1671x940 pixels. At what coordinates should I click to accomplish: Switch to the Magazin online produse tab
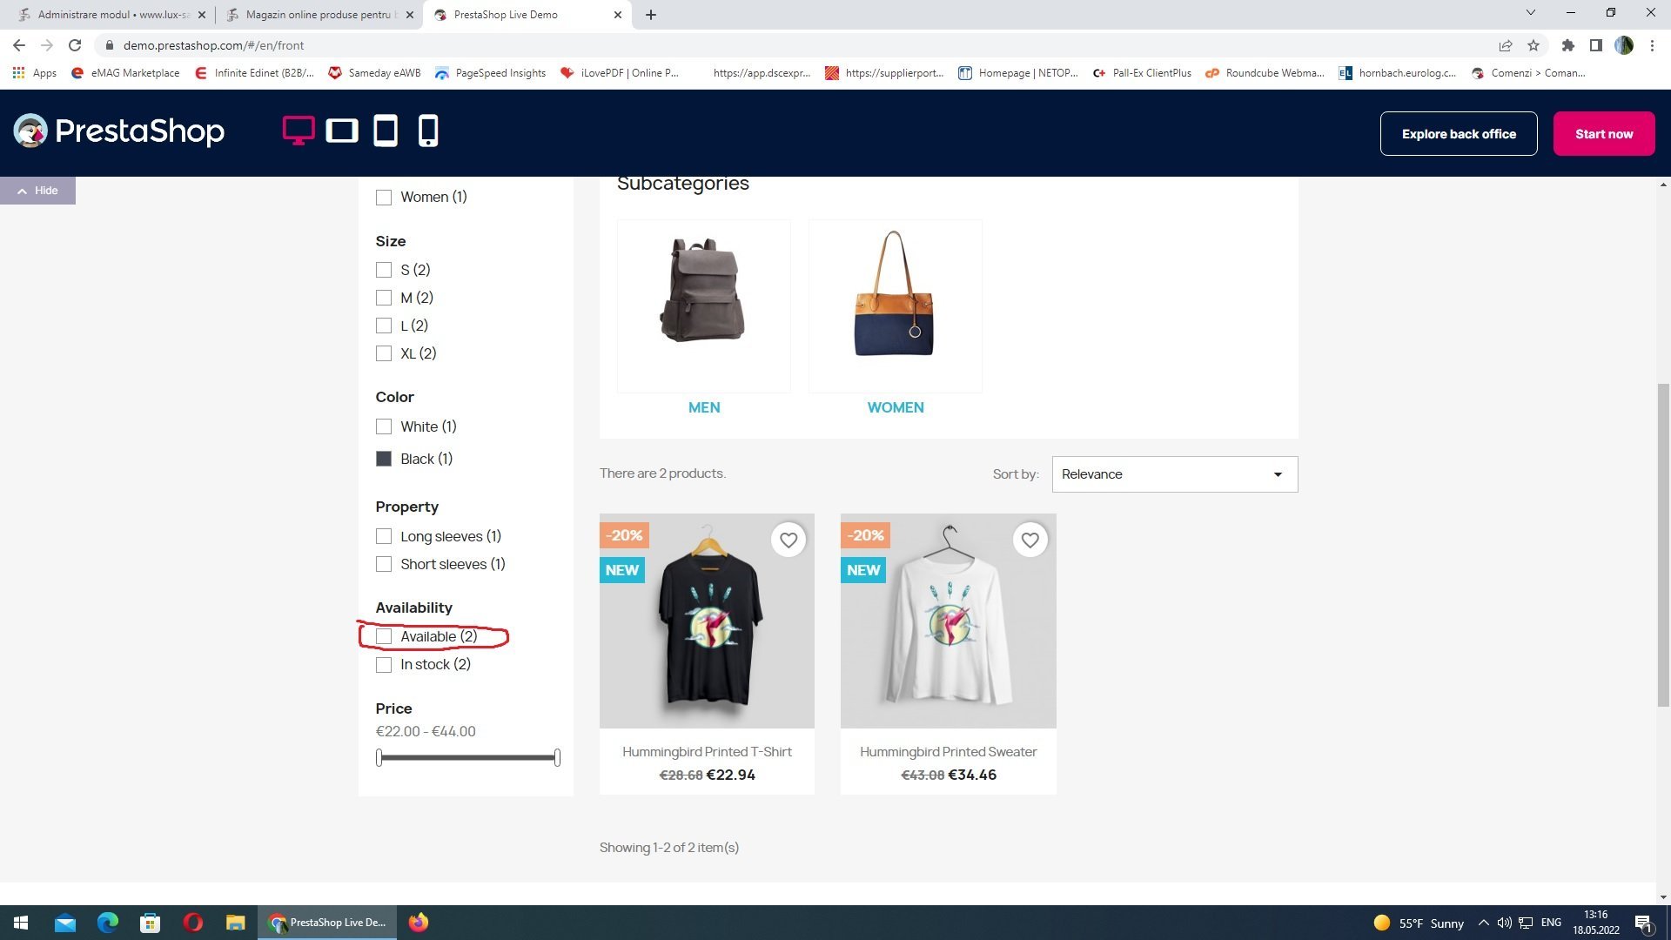pyautogui.click(x=318, y=15)
